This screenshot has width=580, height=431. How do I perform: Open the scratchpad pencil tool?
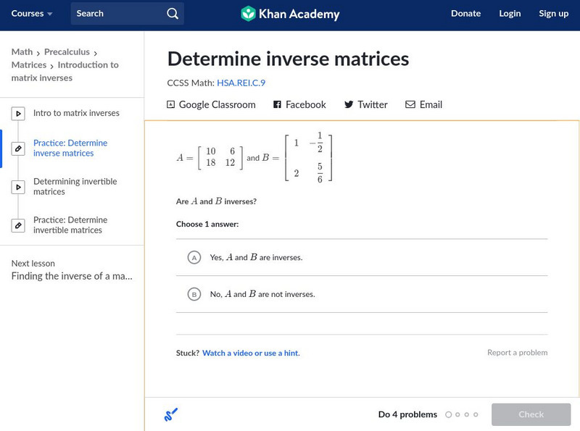pos(170,415)
